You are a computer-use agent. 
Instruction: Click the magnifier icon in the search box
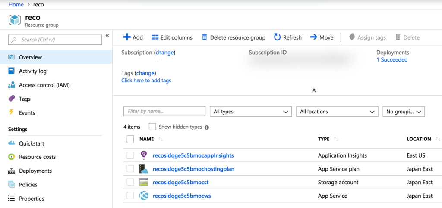(14, 40)
